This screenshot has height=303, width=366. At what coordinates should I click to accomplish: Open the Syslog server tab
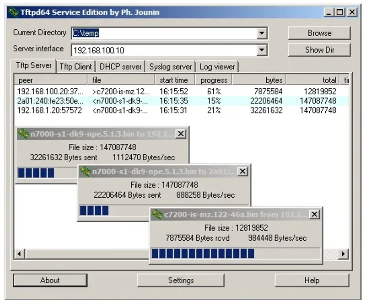point(171,67)
